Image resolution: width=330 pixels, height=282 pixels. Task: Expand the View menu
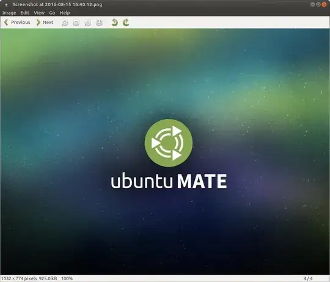39,13
